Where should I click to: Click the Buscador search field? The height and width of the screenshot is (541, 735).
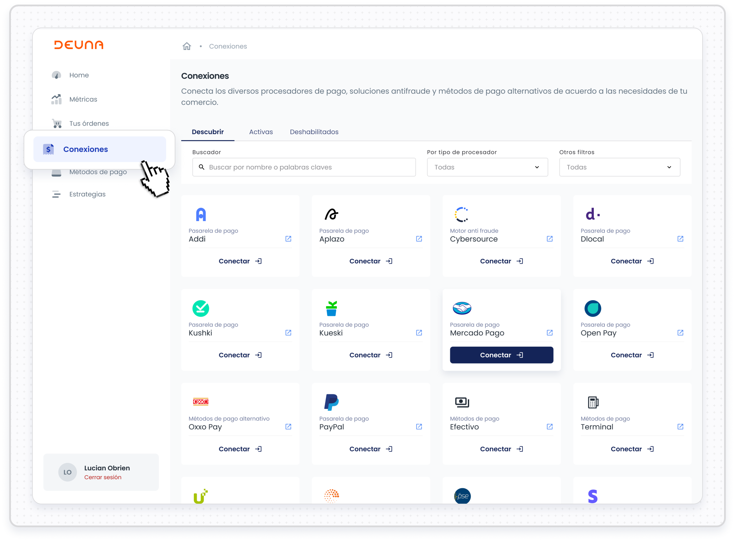pos(304,167)
